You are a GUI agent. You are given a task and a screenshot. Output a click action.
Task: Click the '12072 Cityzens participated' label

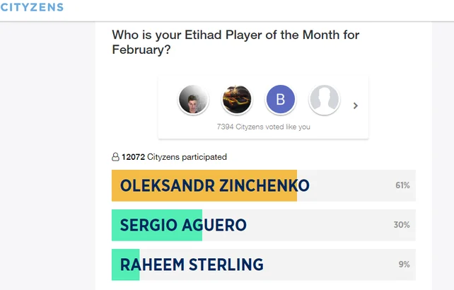click(x=174, y=157)
